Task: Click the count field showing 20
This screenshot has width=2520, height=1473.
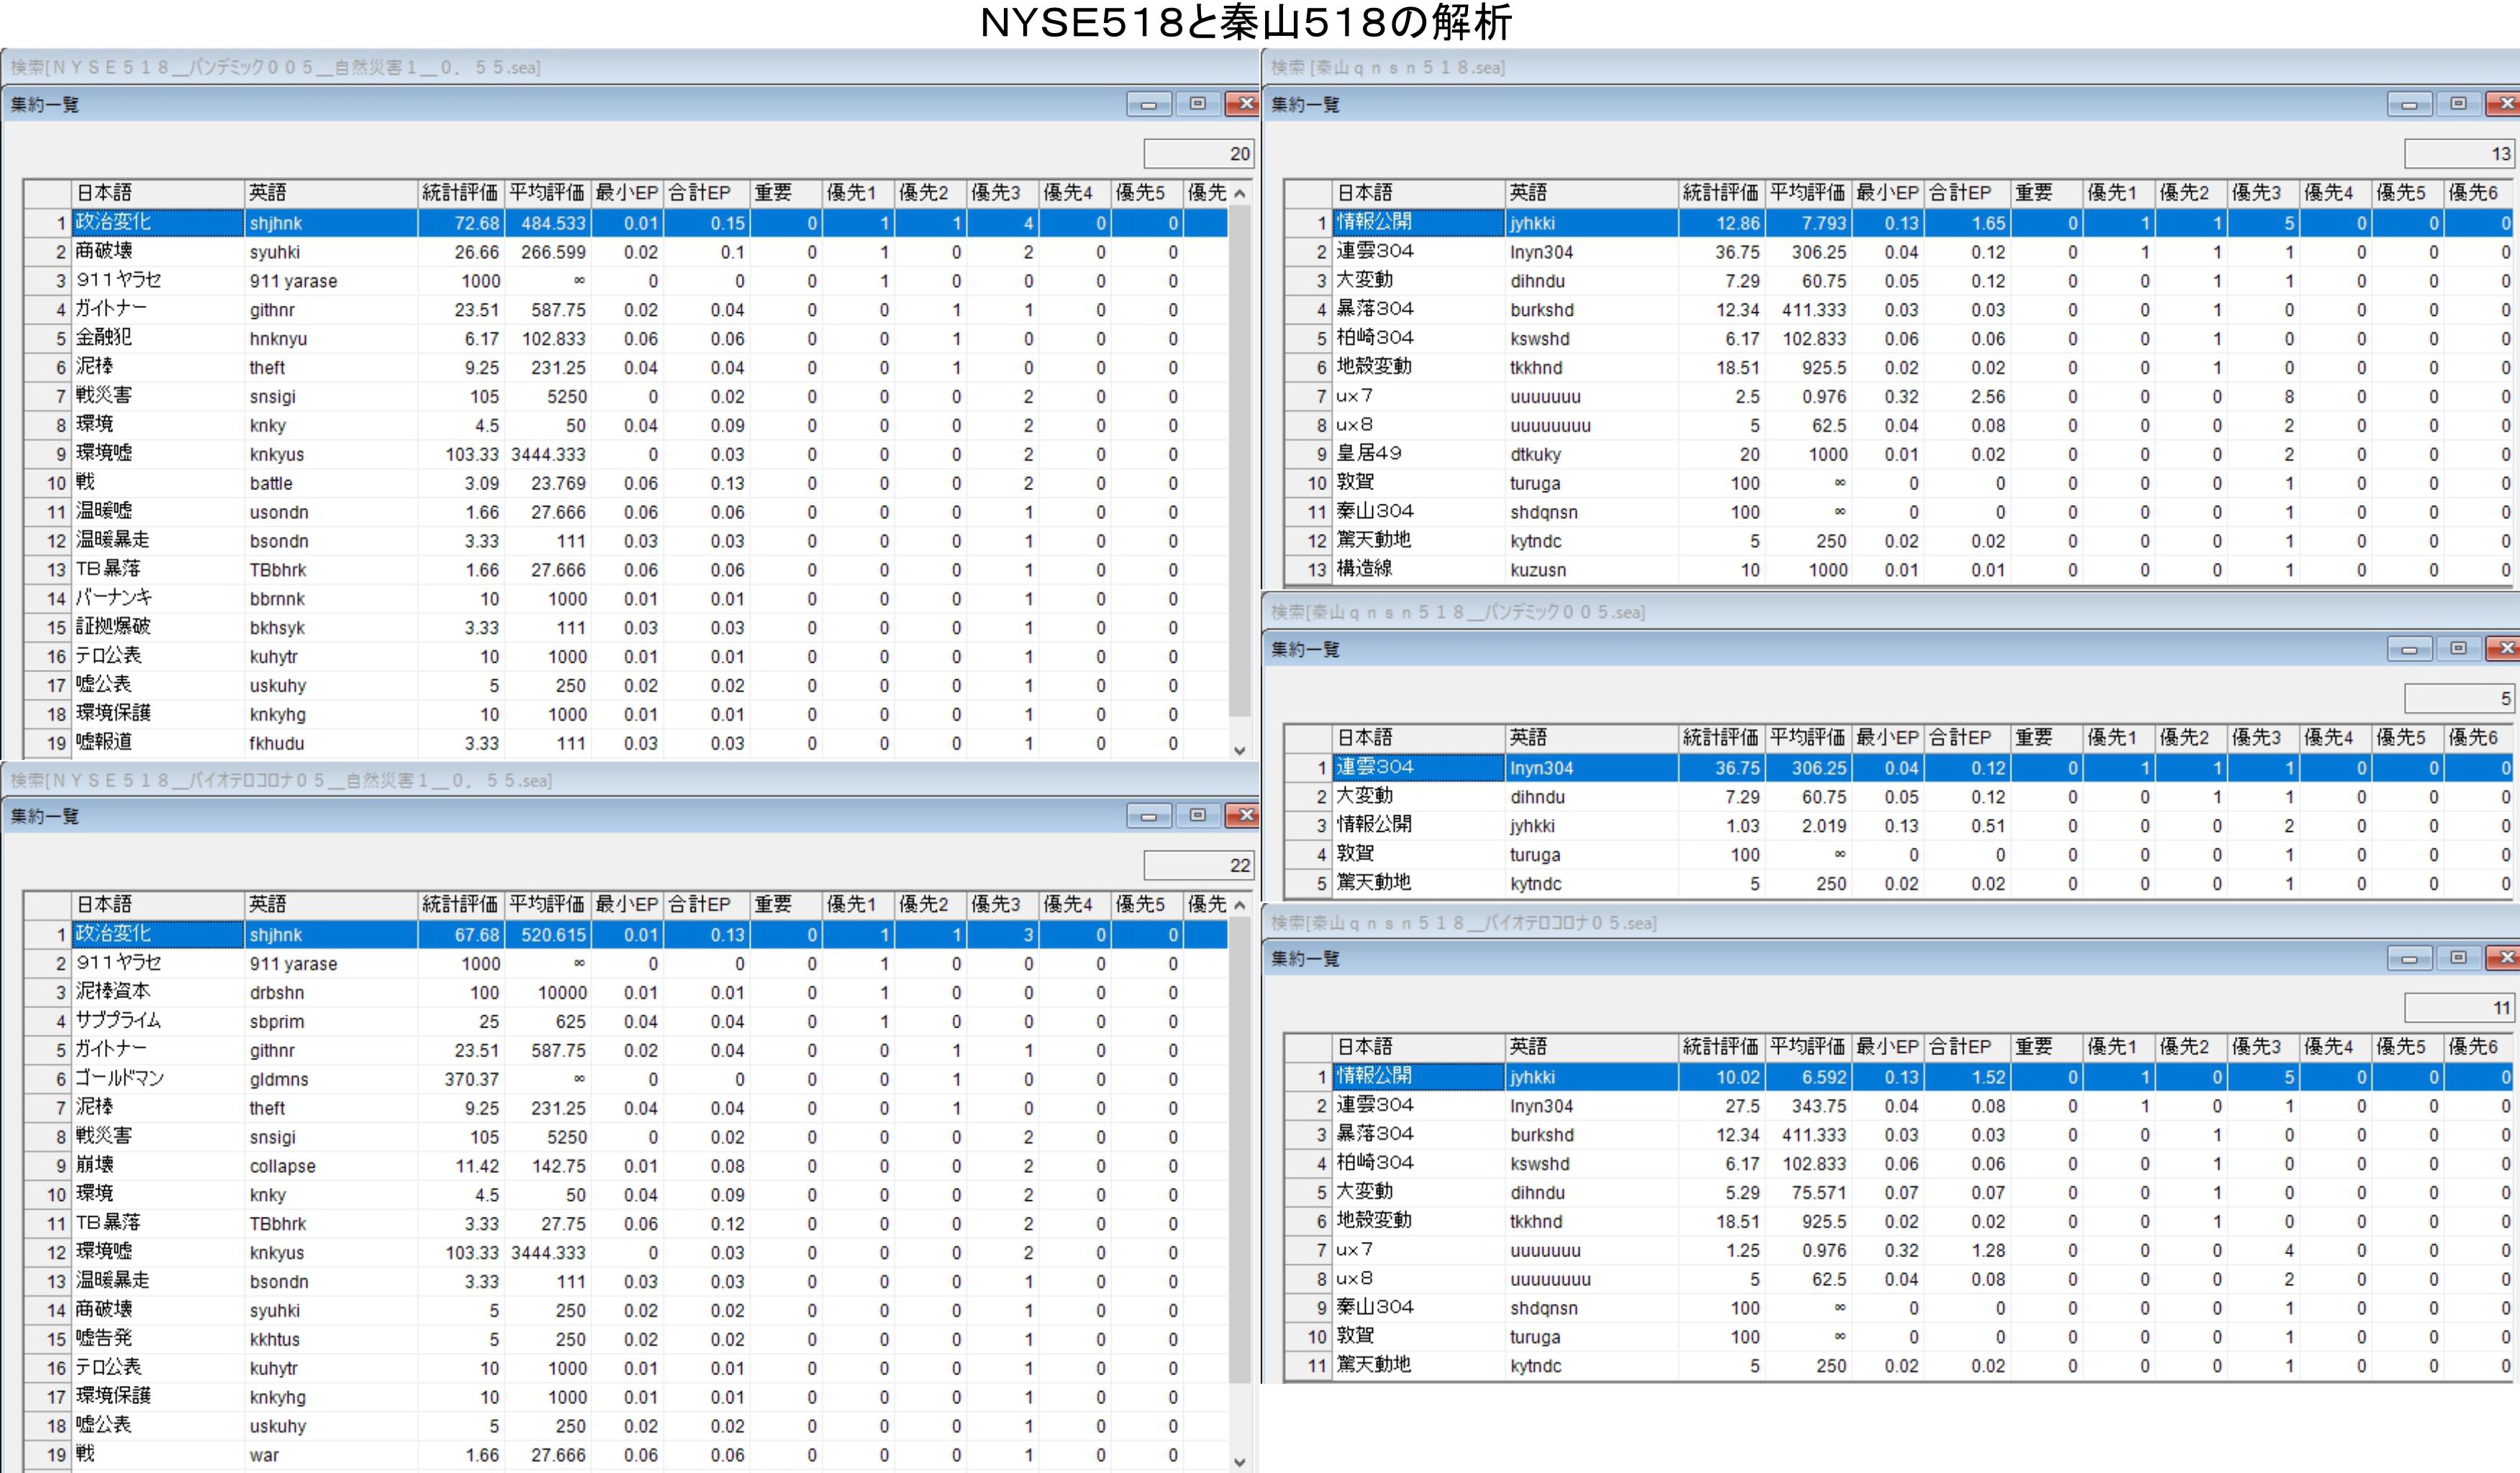Action: (x=1198, y=154)
